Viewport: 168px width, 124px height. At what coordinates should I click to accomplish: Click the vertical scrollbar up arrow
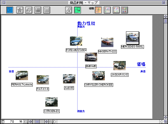[x=165, y=17]
